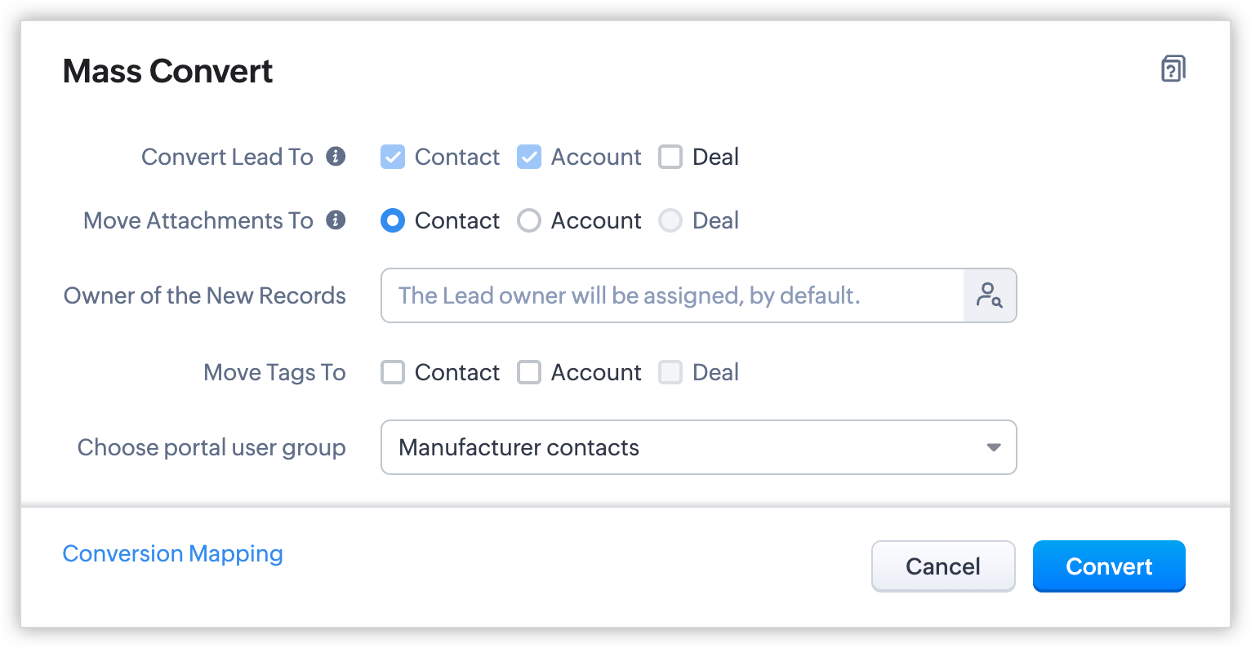Select Deal radio for Move Attachments
The width and height of the screenshot is (1251, 648).
(670, 220)
